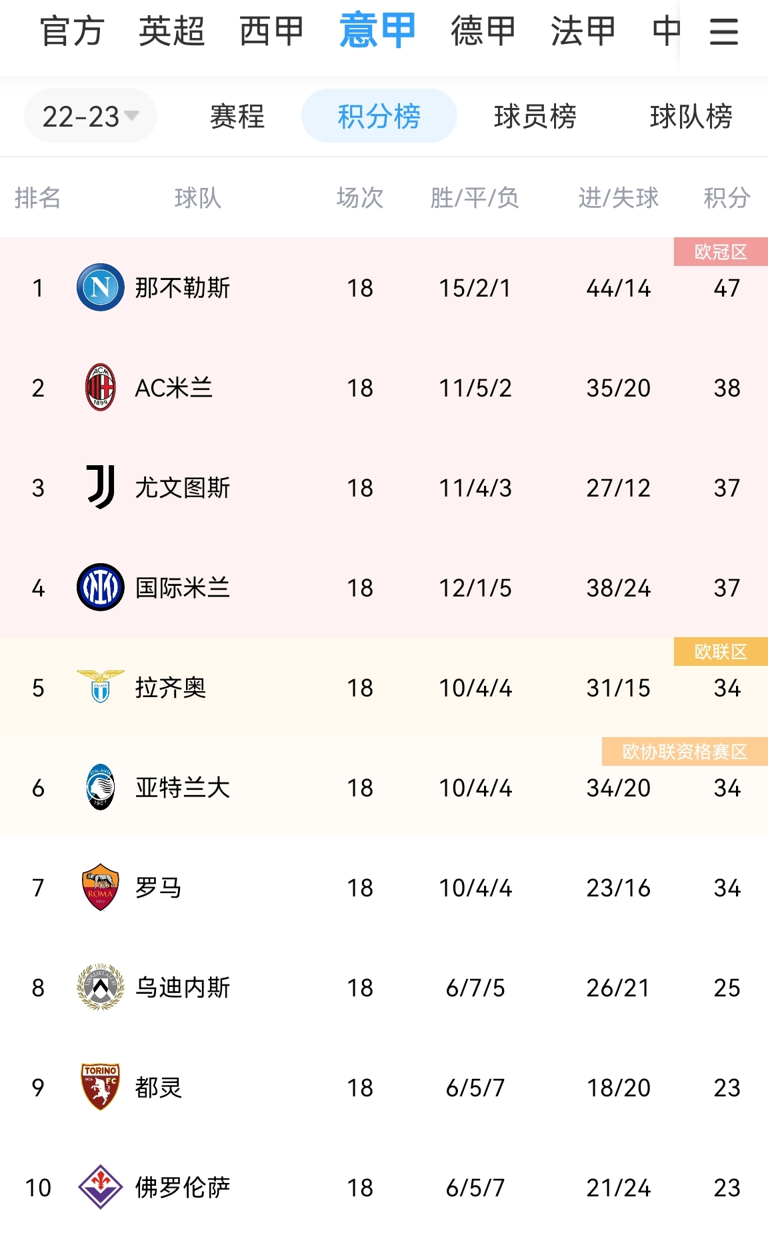Tap the Napoli club crest
Viewport: 768px width, 1243px height.
tap(101, 287)
